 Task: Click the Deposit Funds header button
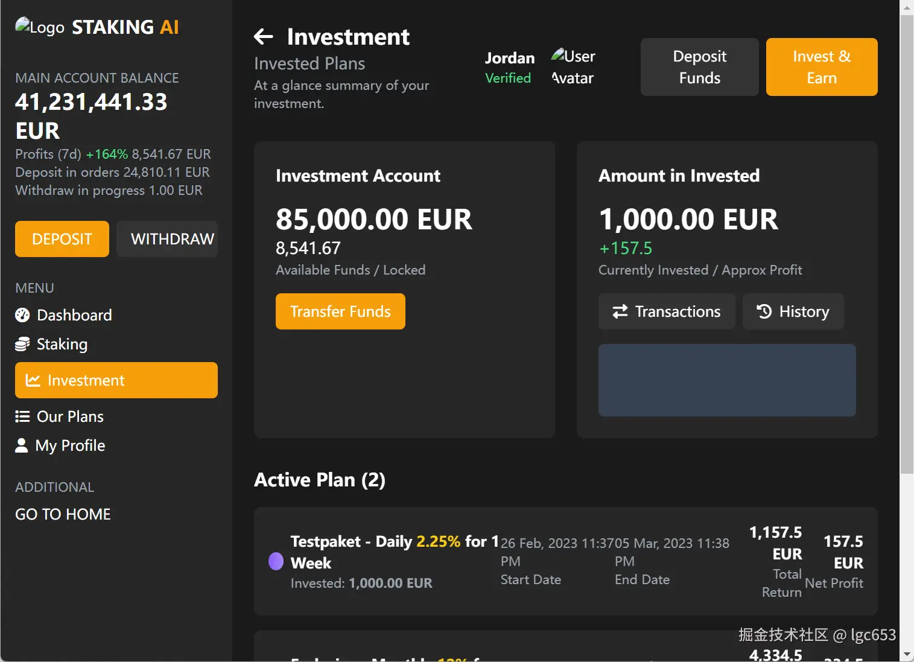700,67
